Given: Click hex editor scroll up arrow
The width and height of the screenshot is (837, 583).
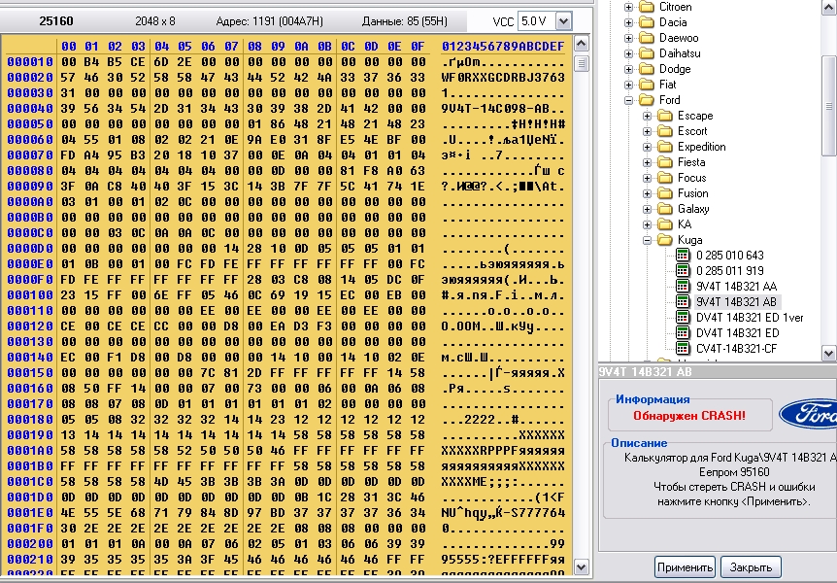Looking at the screenshot, I should click(x=582, y=44).
